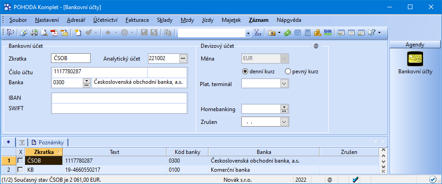Click the Číslo účtu field with 1117780287
Viewport: 442px width, 184px height.
(100, 72)
